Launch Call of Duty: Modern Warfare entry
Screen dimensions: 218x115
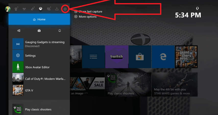click(x=39, y=79)
